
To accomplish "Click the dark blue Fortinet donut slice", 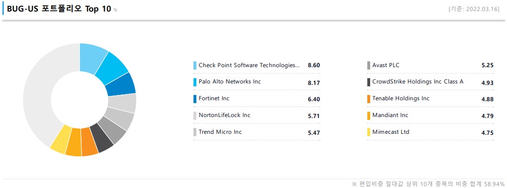I will (122, 84).
